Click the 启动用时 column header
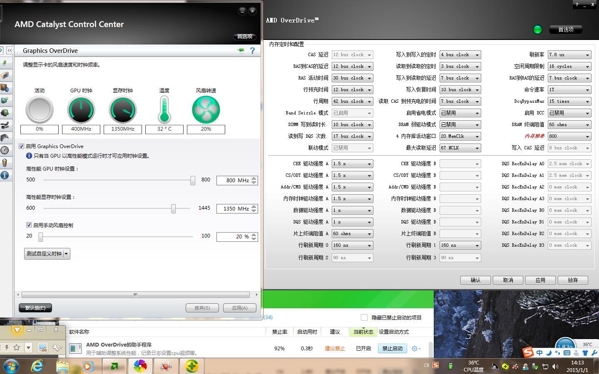This screenshot has width=599, height=374. point(307,332)
